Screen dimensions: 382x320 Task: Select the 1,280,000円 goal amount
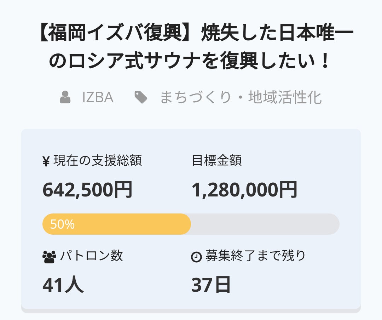(x=244, y=190)
